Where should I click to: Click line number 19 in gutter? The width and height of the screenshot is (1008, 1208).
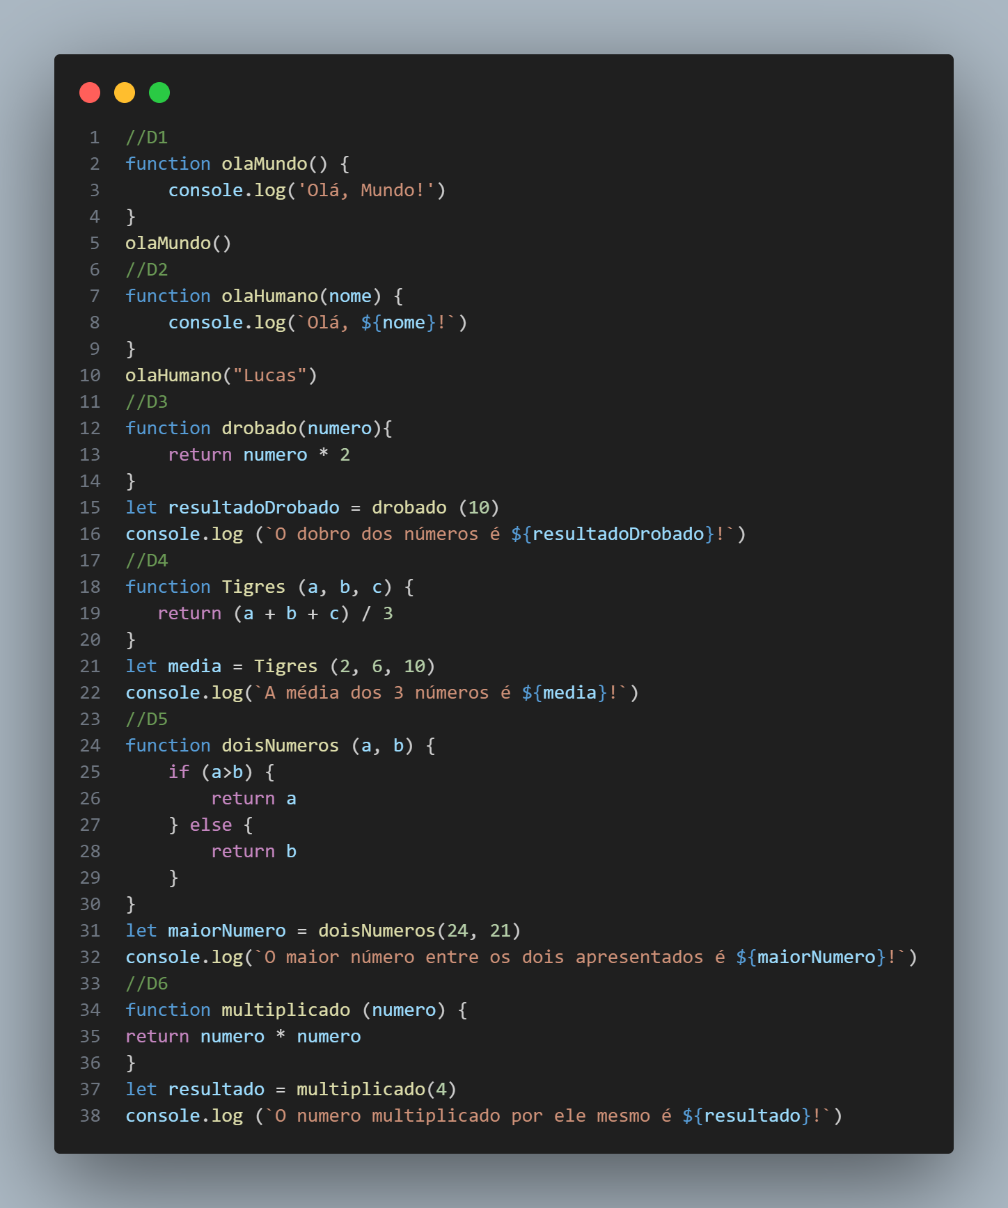pos(90,613)
